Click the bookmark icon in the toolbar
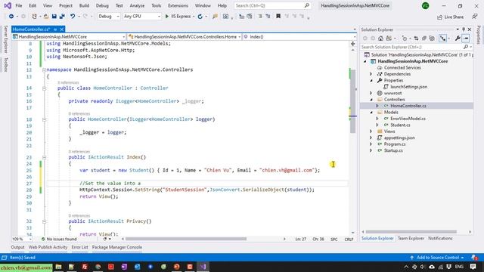Image resolution: width=484 pixels, height=272 pixels. (278, 17)
